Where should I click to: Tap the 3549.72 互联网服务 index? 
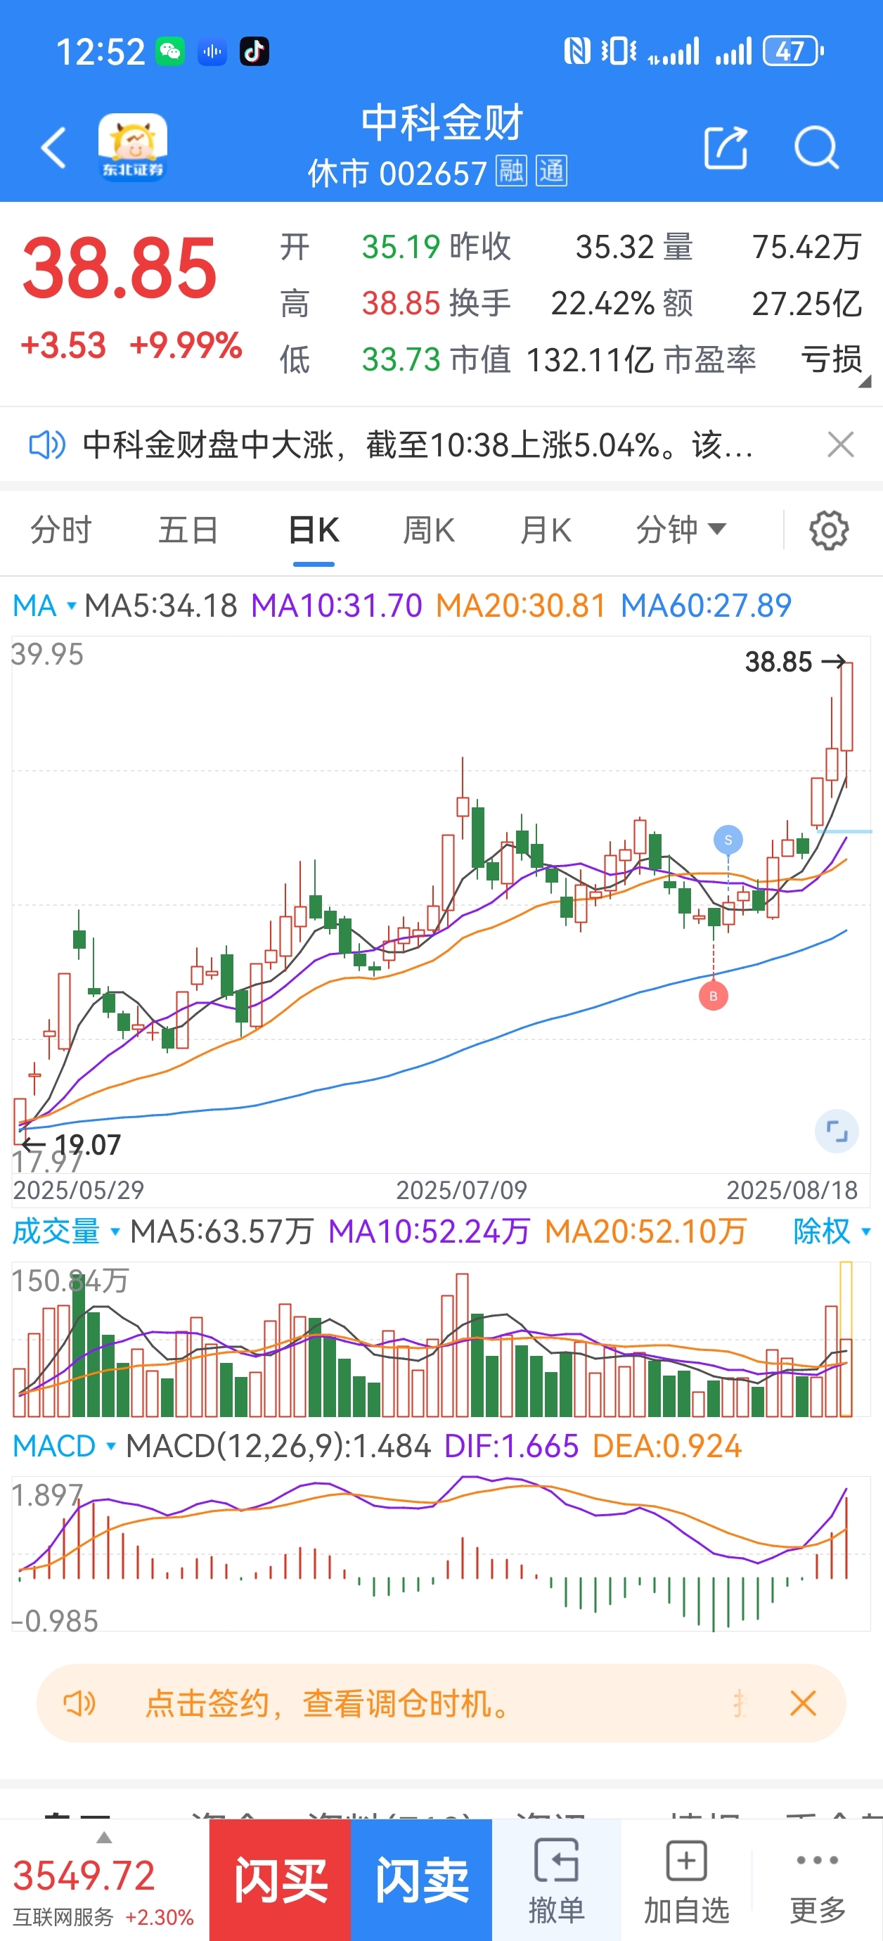(x=103, y=1890)
